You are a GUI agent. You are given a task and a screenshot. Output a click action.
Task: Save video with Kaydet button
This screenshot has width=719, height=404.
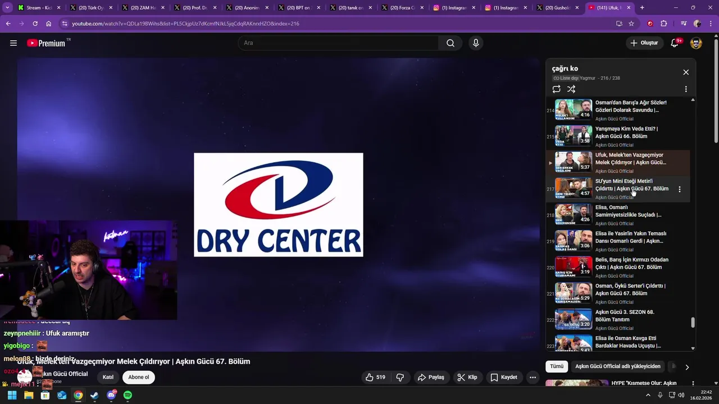click(504, 377)
